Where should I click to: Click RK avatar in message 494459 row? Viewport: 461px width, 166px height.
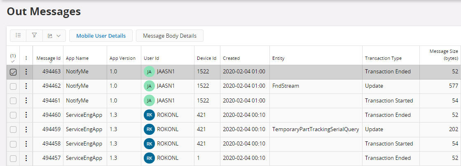[149, 129]
